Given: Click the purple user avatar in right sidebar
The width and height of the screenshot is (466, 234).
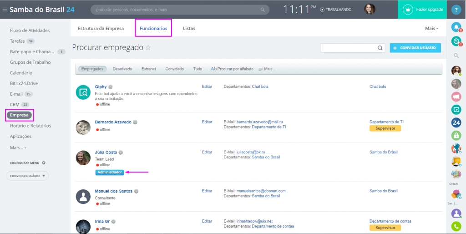Looking at the screenshot, I should click(456, 213).
